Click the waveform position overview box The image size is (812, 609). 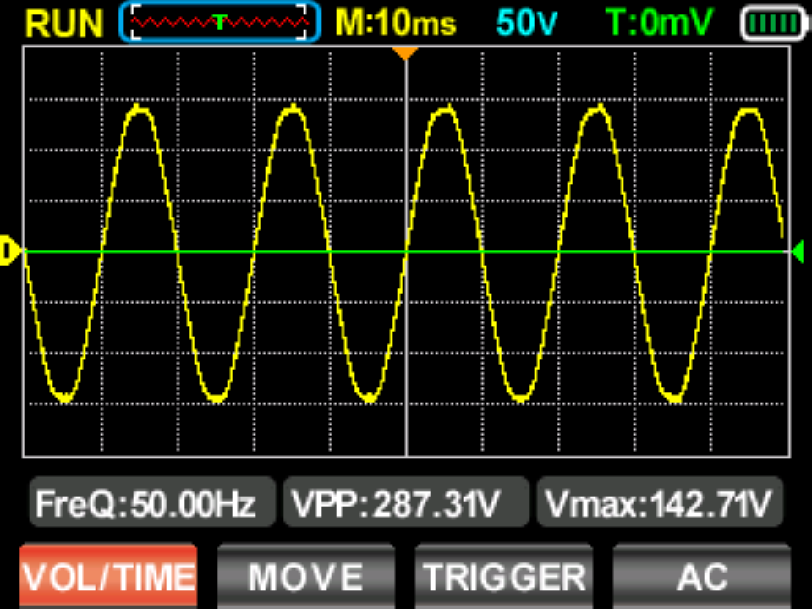[220, 22]
